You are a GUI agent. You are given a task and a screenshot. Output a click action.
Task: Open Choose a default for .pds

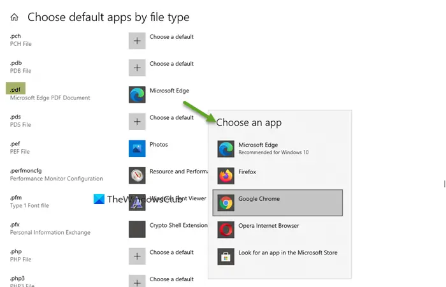point(171,117)
